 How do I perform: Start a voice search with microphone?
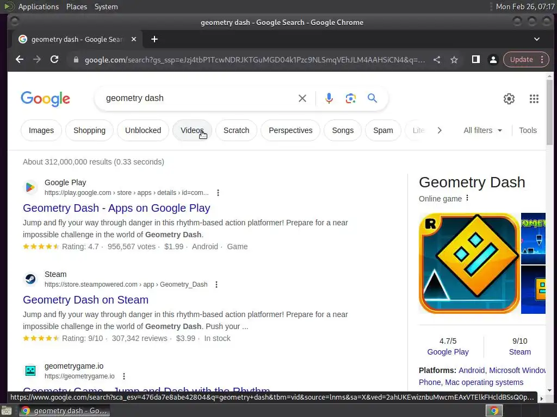tap(329, 98)
